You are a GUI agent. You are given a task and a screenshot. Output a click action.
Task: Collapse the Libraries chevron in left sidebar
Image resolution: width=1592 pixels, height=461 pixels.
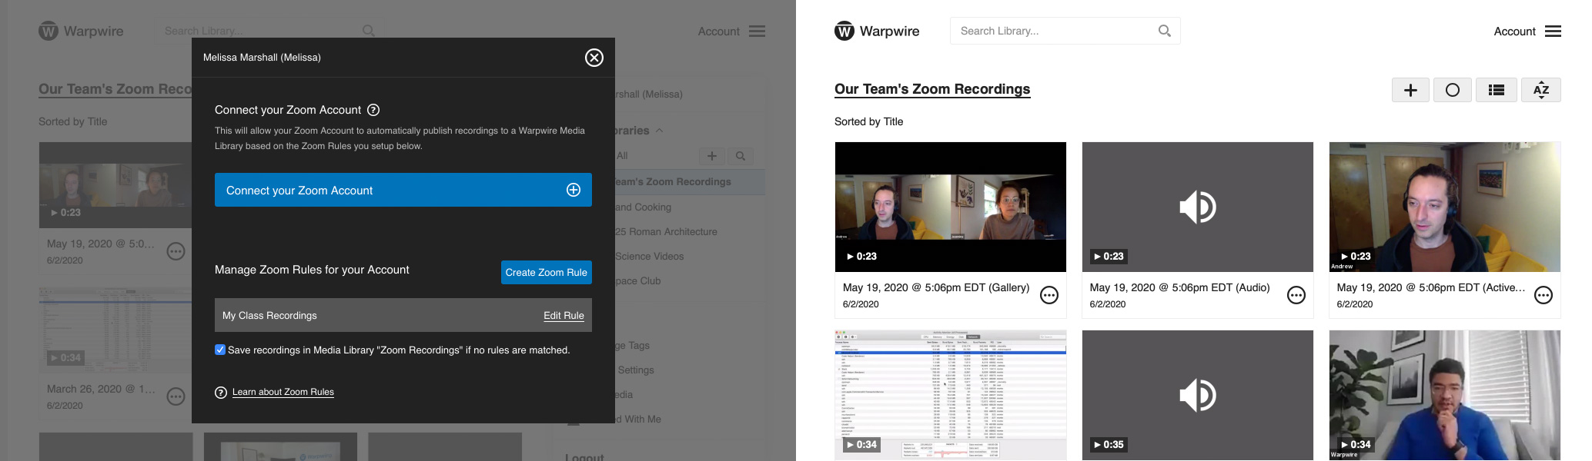660,131
